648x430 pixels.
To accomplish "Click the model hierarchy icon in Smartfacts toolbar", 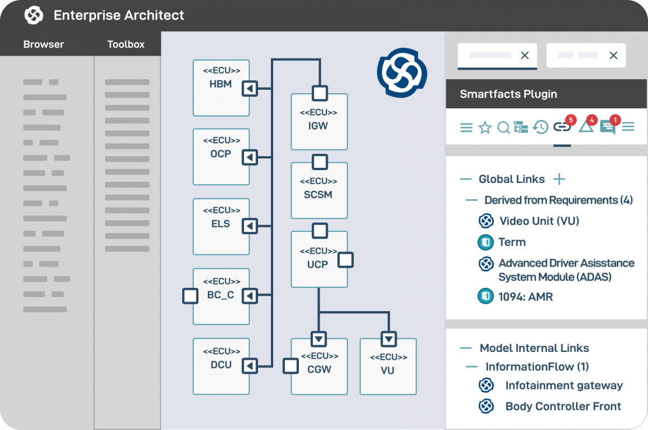I will tap(522, 127).
